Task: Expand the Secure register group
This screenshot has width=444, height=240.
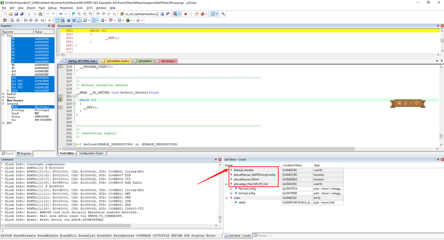Action: 4,97
